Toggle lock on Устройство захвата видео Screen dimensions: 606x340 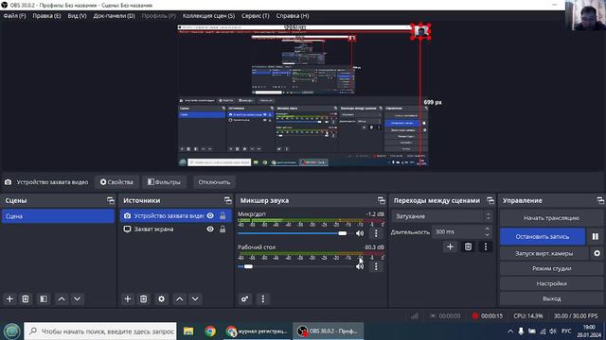tap(223, 216)
